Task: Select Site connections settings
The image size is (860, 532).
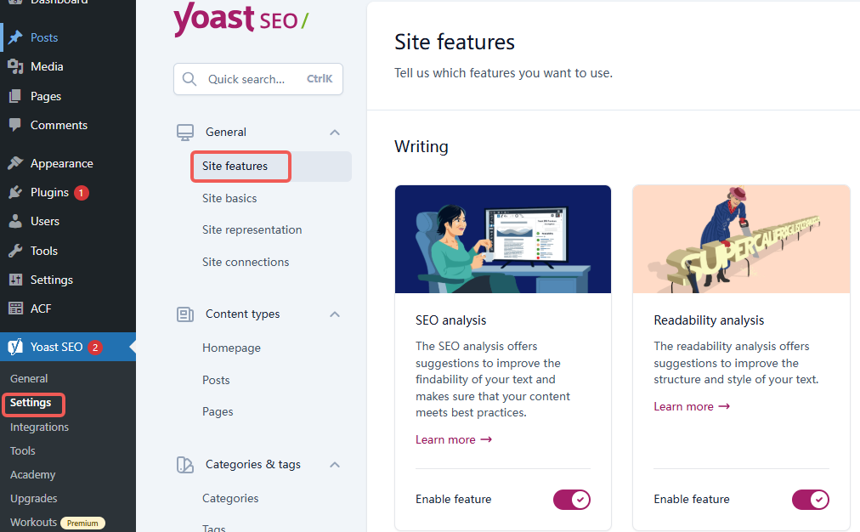Action: coord(245,262)
